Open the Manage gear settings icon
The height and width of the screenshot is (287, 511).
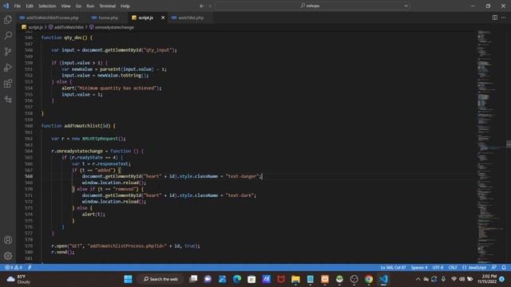[8, 256]
